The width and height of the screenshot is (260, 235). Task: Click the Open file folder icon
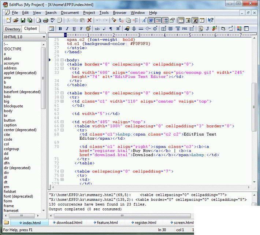[16, 20]
